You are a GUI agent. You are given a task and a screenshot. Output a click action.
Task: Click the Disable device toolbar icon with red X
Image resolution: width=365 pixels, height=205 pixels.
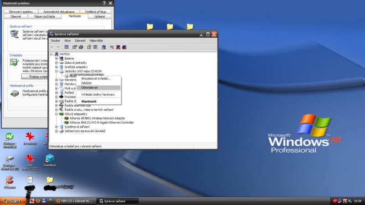tap(118, 47)
